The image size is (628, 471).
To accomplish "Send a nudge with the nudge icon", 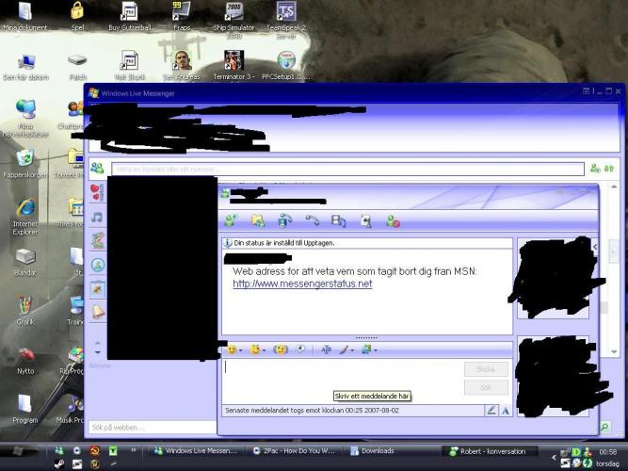I will [281, 349].
